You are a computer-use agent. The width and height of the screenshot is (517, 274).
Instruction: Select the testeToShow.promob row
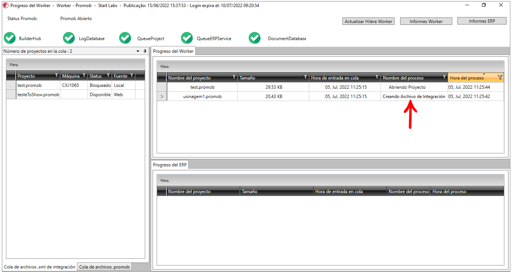click(x=38, y=95)
